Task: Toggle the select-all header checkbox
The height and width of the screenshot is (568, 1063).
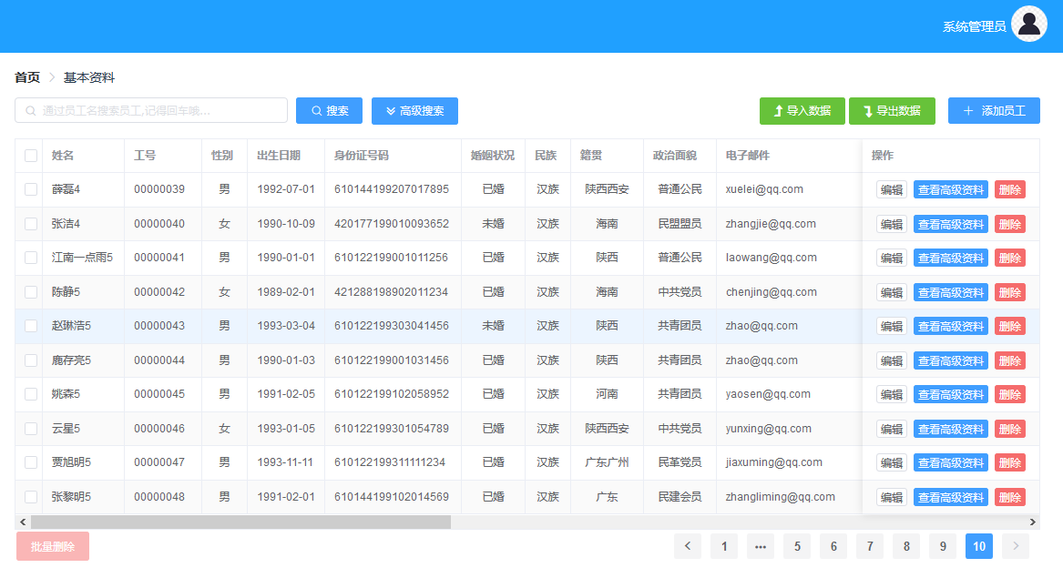Action: (x=30, y=156)
